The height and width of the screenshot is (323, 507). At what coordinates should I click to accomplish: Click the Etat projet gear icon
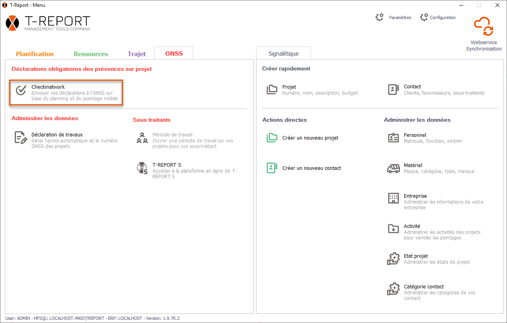393,259
